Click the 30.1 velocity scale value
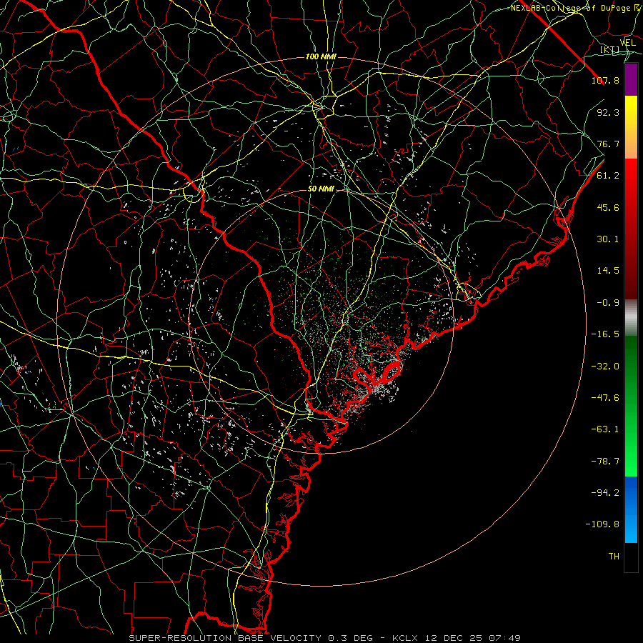Screen dimensions: 643x643 pyautogui.click(x=608, y=239)
